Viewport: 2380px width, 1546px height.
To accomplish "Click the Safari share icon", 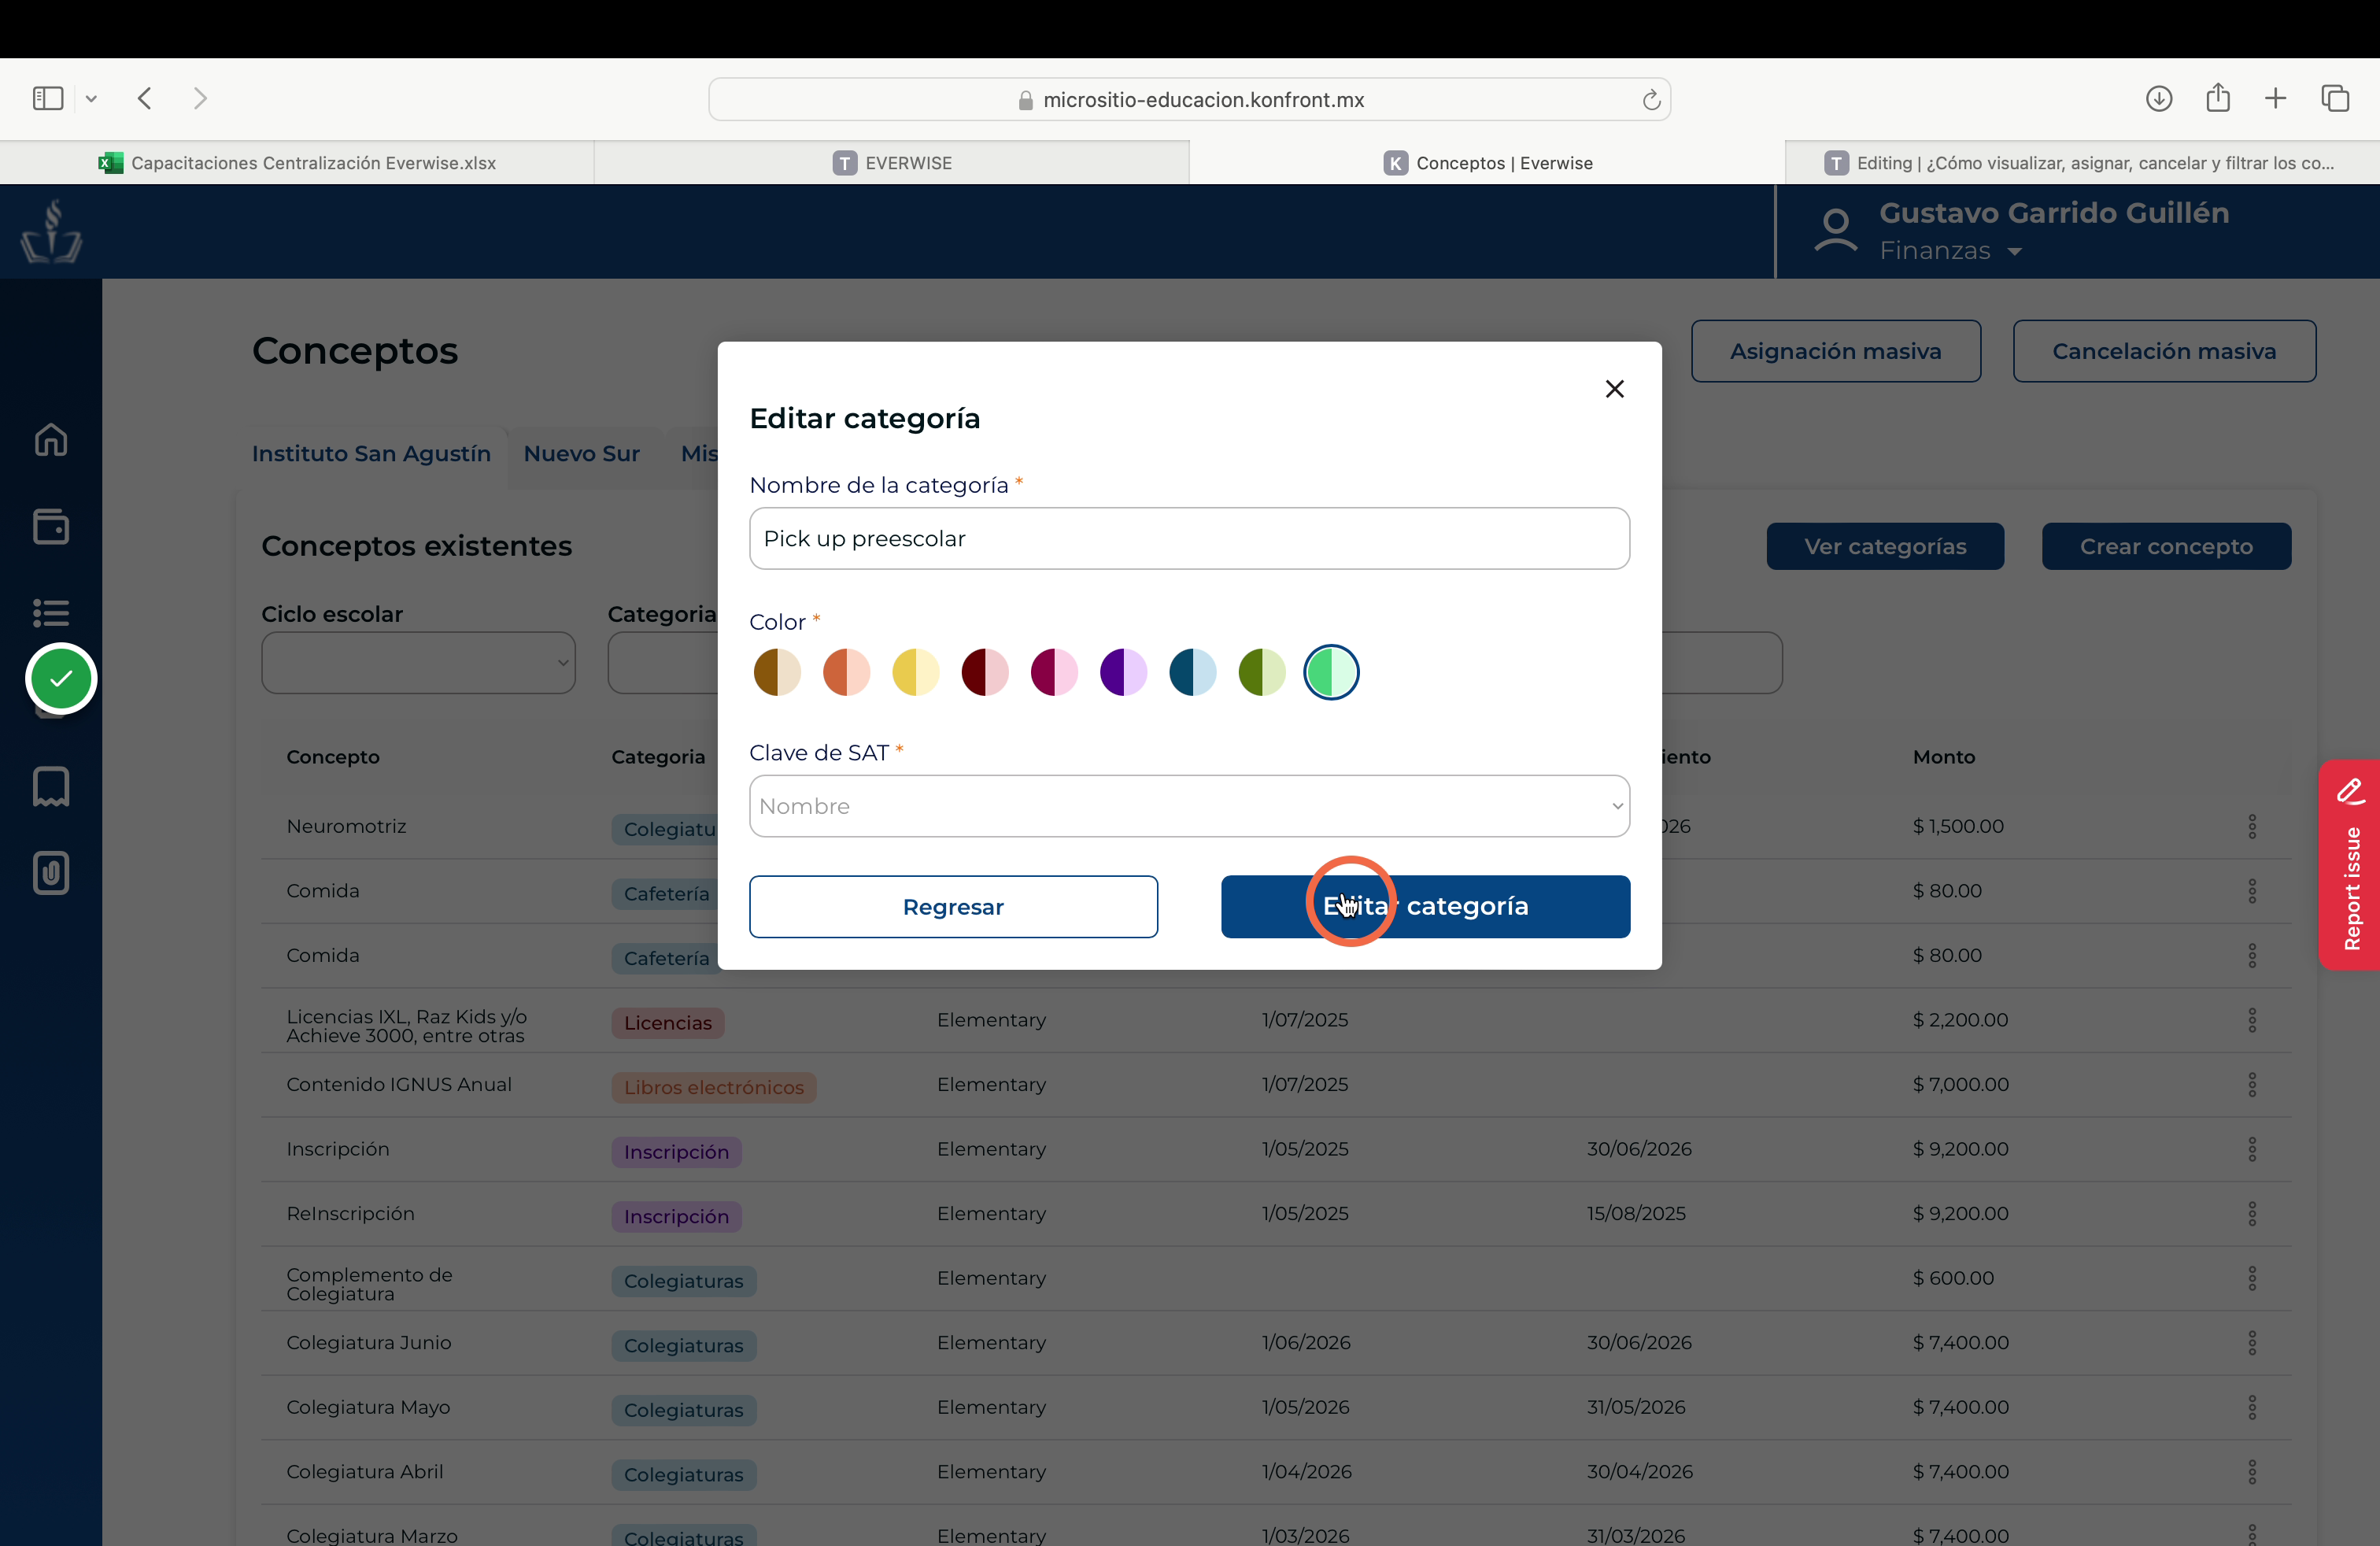I will coord(2218,97).
